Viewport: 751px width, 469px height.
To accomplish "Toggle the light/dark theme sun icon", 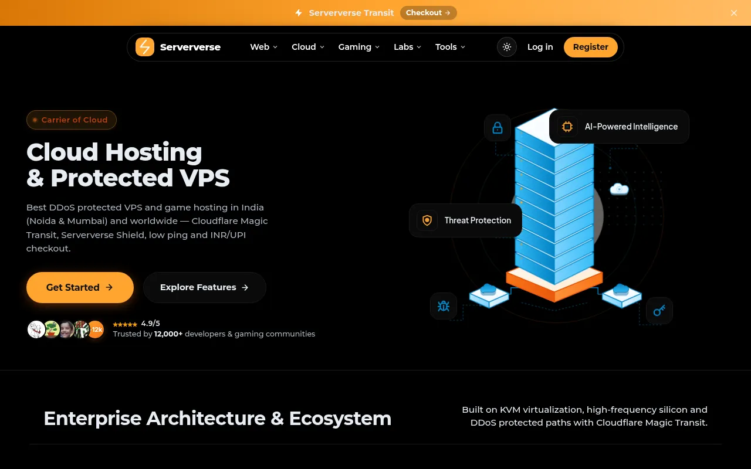I will coord(507,47).
